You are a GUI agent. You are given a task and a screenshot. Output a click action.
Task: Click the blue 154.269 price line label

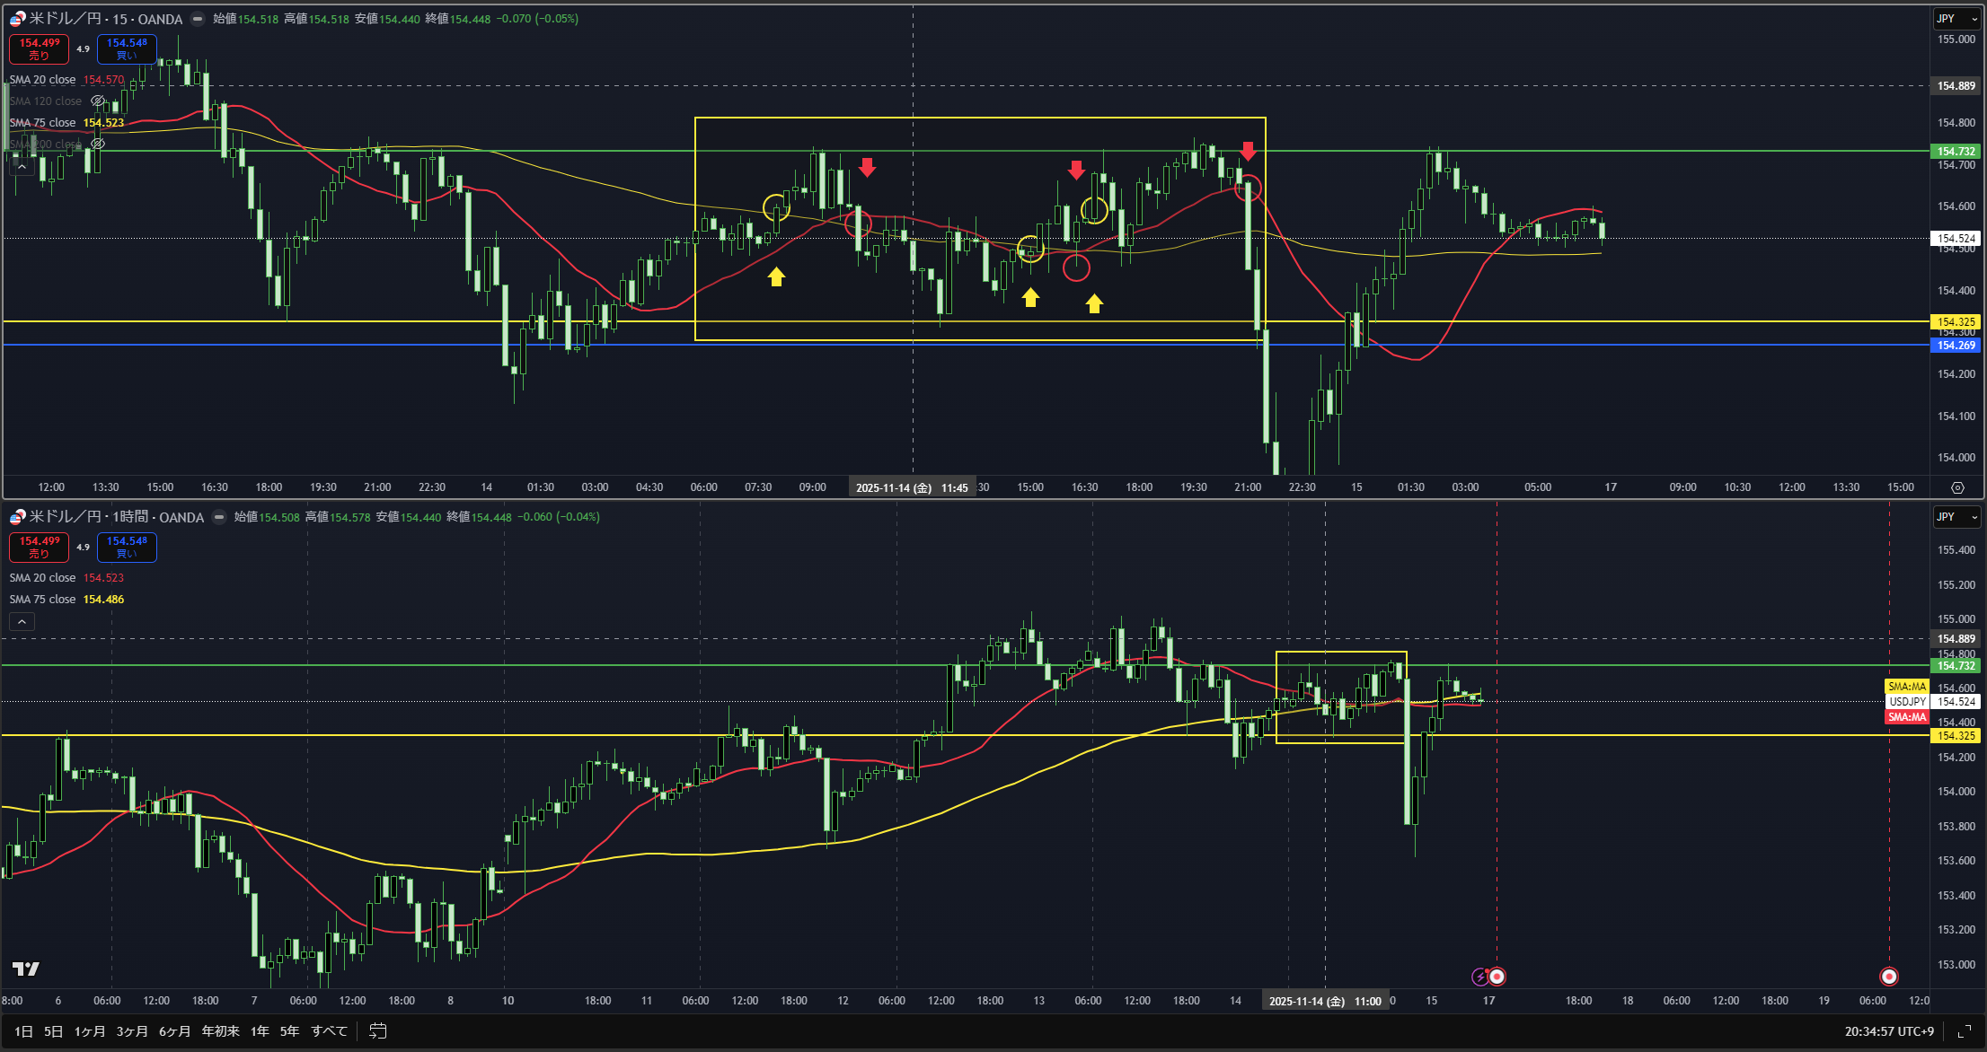(1955, 346)
